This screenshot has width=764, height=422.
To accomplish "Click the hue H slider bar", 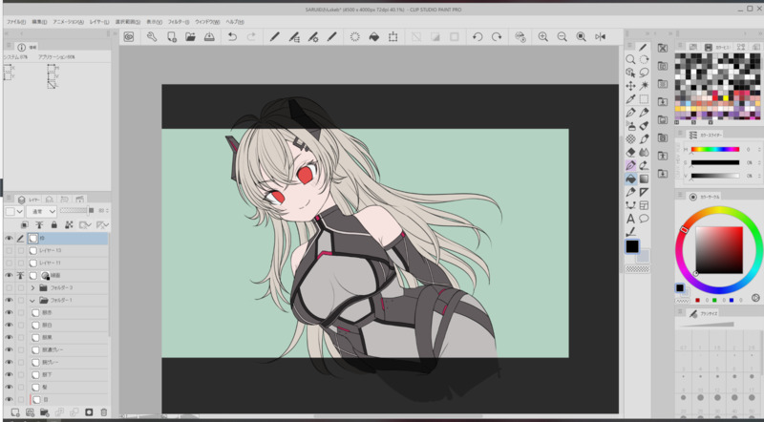I will [x=714, y=150].
